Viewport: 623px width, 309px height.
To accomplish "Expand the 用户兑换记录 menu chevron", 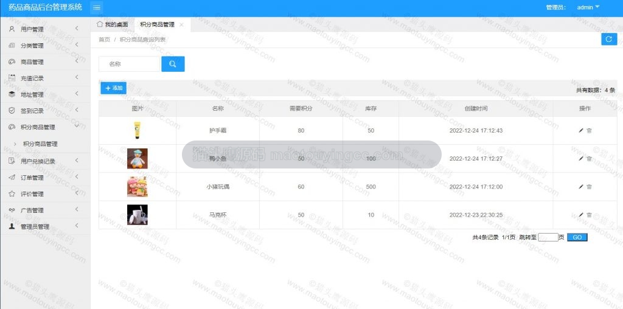I will click(x=77, y=160).
